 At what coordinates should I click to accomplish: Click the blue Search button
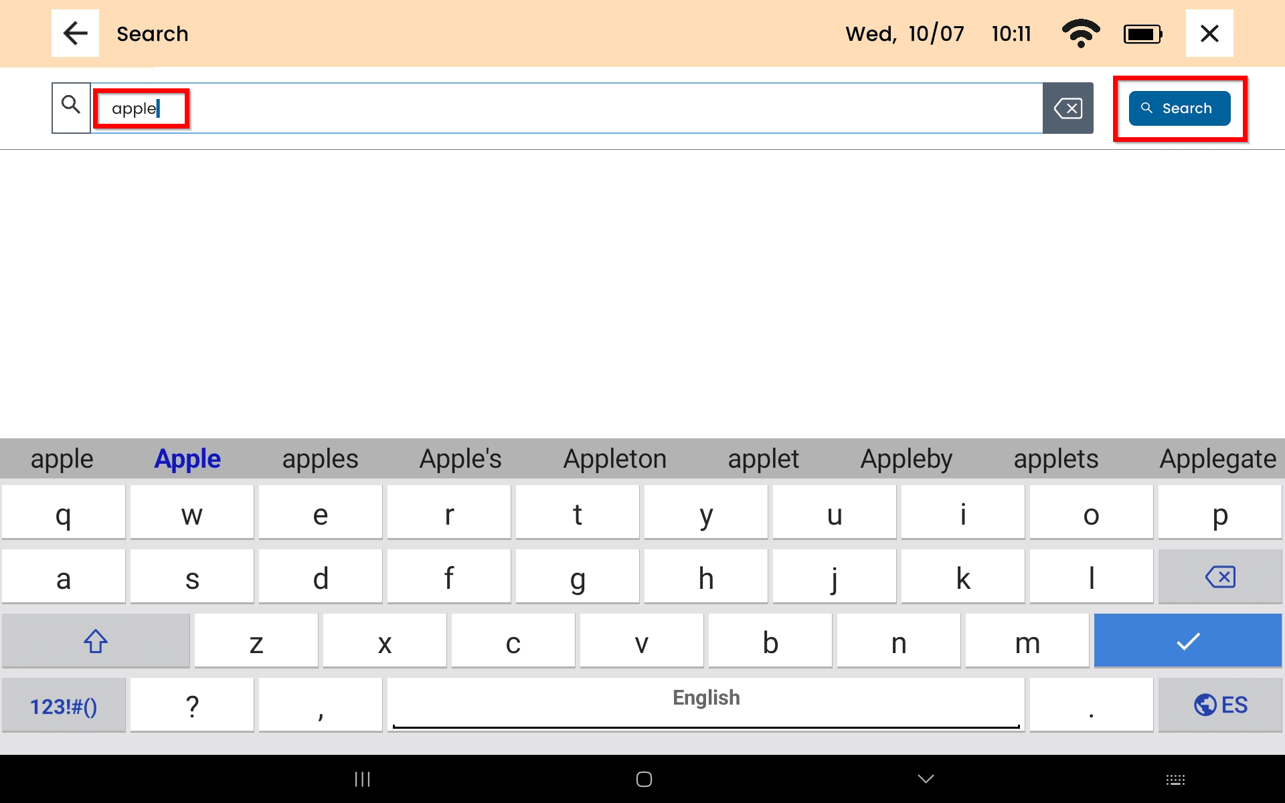pyautogui.click(x=1179, y=108)
